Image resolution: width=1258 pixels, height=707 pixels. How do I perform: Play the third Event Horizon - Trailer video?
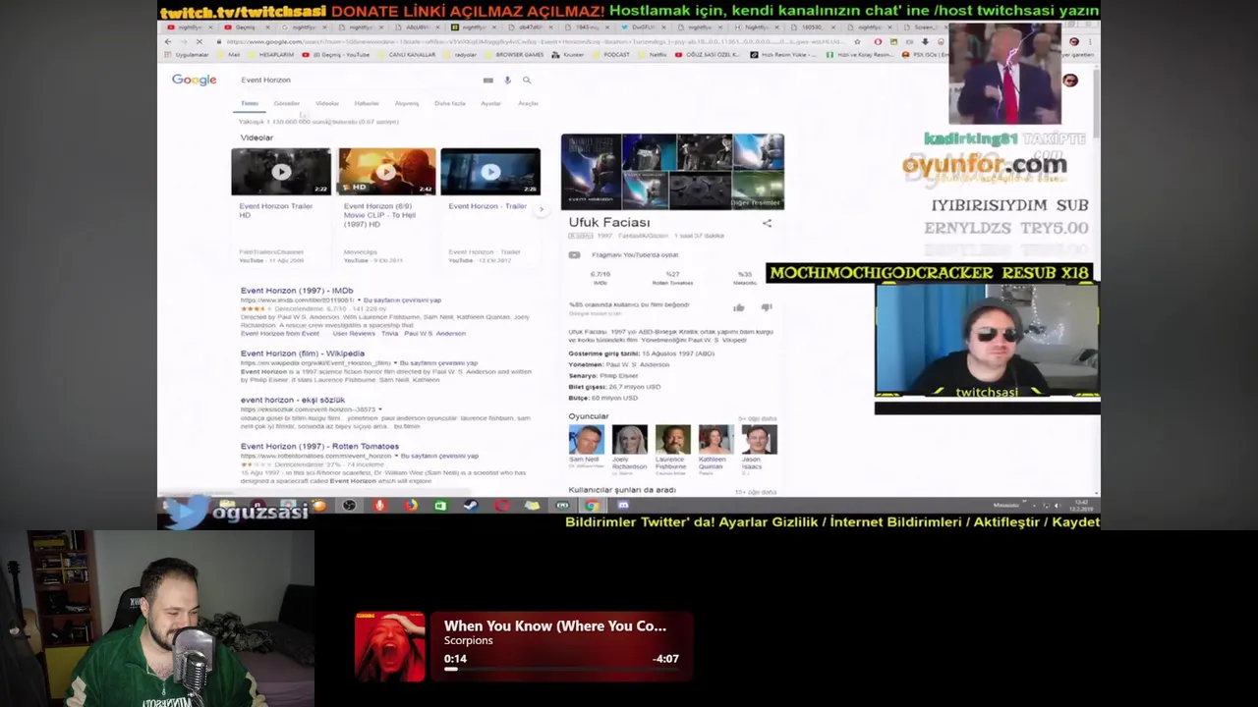tap(490, 172)
